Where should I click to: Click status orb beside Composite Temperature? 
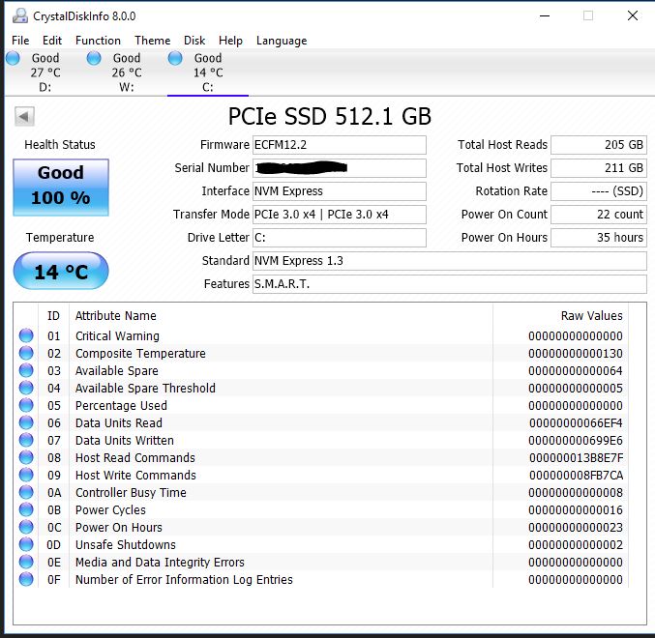26,354
